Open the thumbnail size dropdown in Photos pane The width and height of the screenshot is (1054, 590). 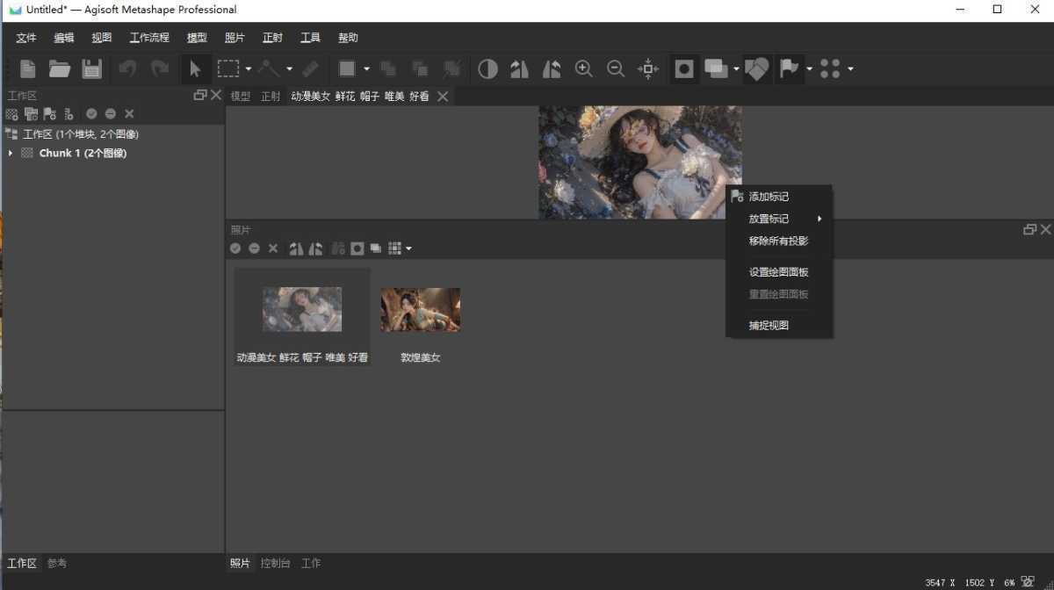pyautogui.click(x=409, y=248)
